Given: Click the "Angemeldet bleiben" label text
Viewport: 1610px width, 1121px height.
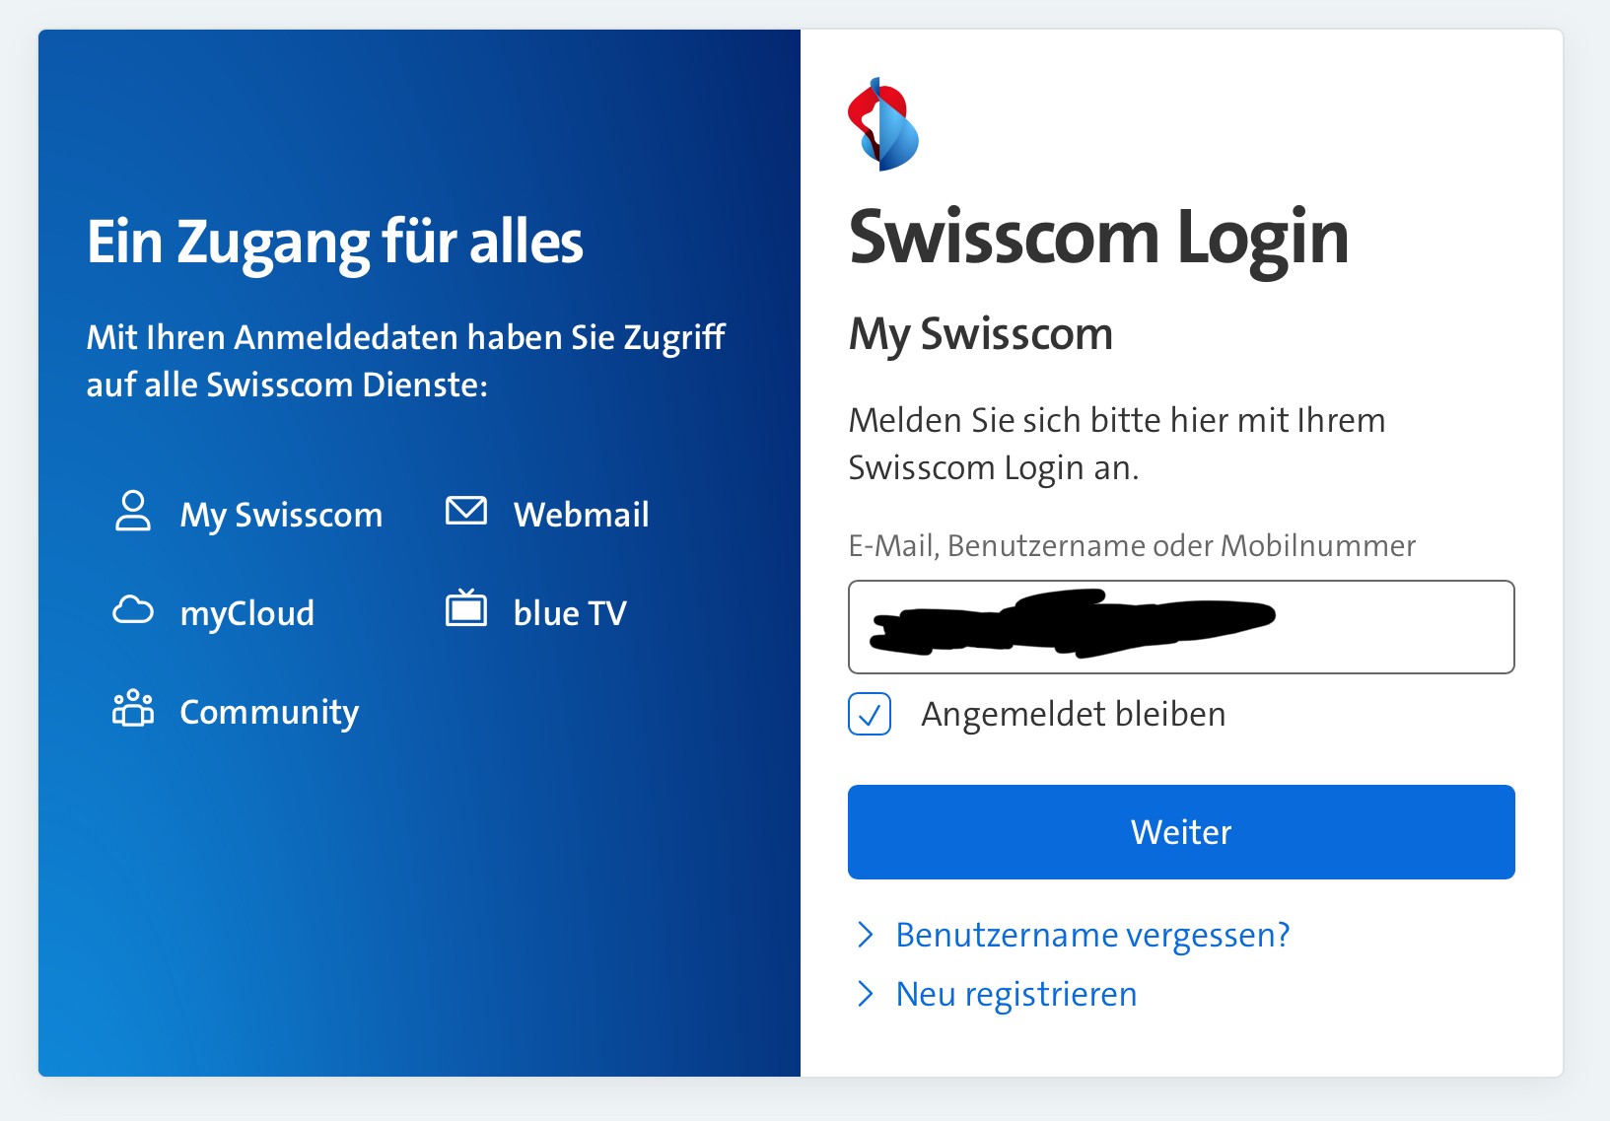Looking at the screenshot, I should click(1073, 714).
